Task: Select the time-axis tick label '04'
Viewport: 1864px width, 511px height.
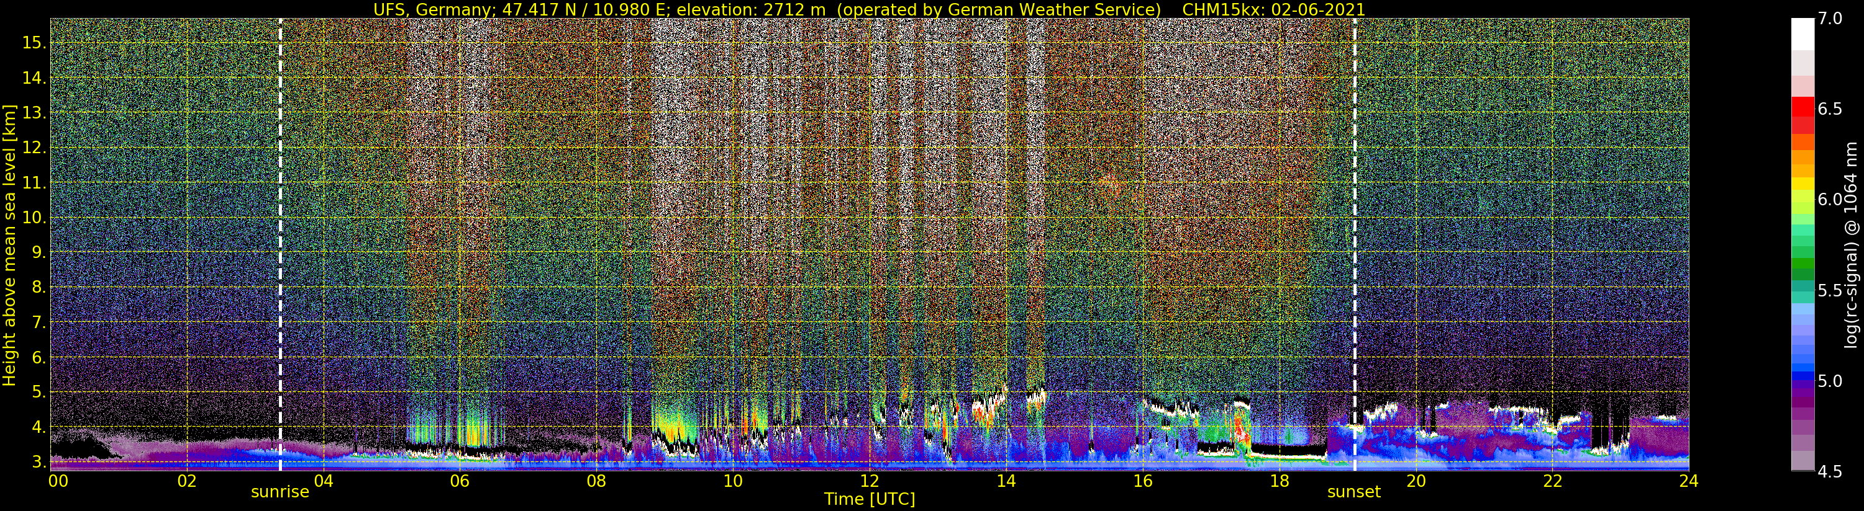Action: click(324, 481)
